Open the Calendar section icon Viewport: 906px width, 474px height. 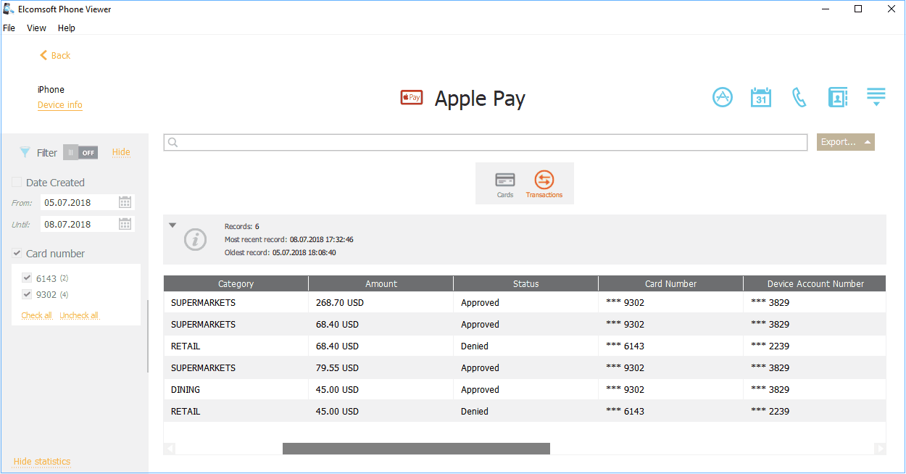pos(760,97)
